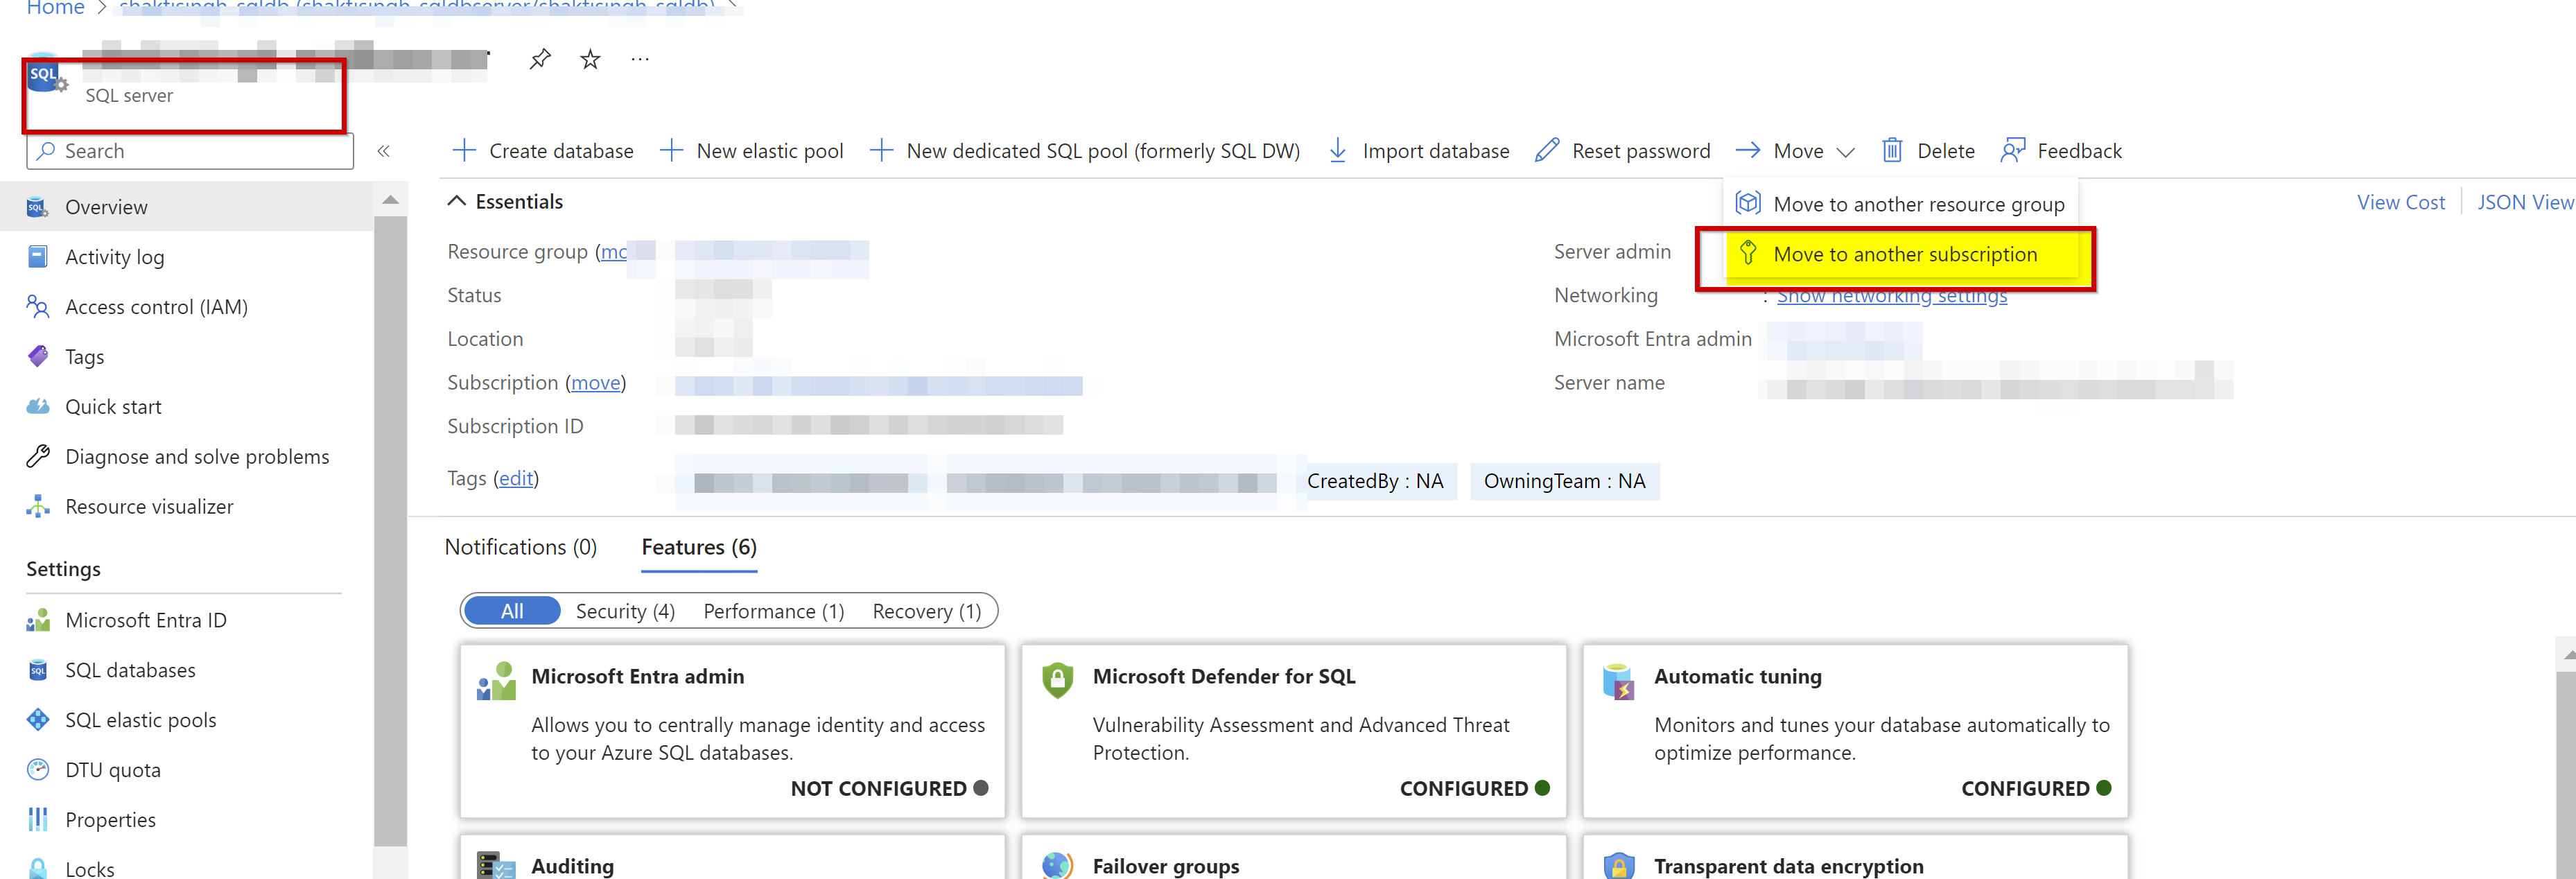Select the All features filter
2576x879 pixels.
coord(512,611)
